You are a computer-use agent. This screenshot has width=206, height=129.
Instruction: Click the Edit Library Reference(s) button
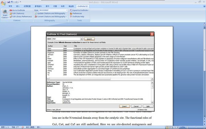click(x=21, y=17)
